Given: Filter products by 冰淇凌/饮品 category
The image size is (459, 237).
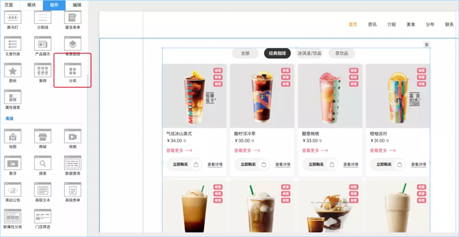Looking at the screenshot, I should tap(309, 54).
